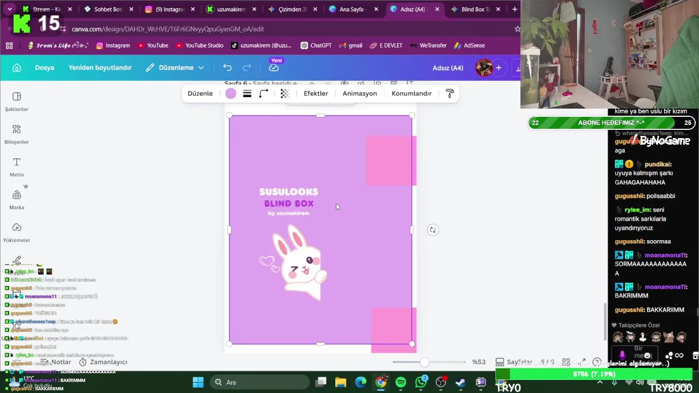The height and width of the screenshot is (393, 699).
Task: Click the SUSULOOKS title text on canvas
Action: 288,192
